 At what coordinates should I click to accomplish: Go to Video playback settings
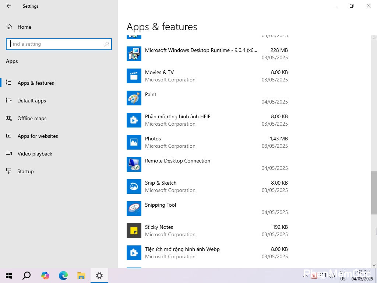35,154
